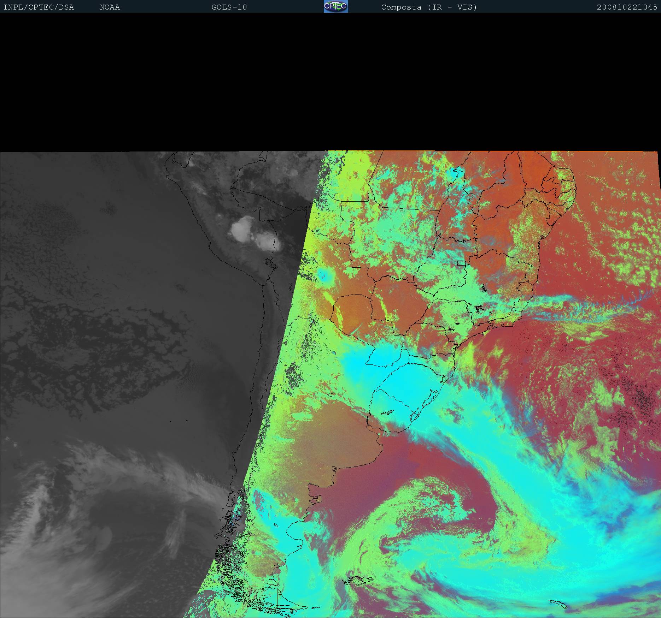Click the CPTEC logo in the header
The width and height of the screenshot is (661, 618).
tap(335, 6)
